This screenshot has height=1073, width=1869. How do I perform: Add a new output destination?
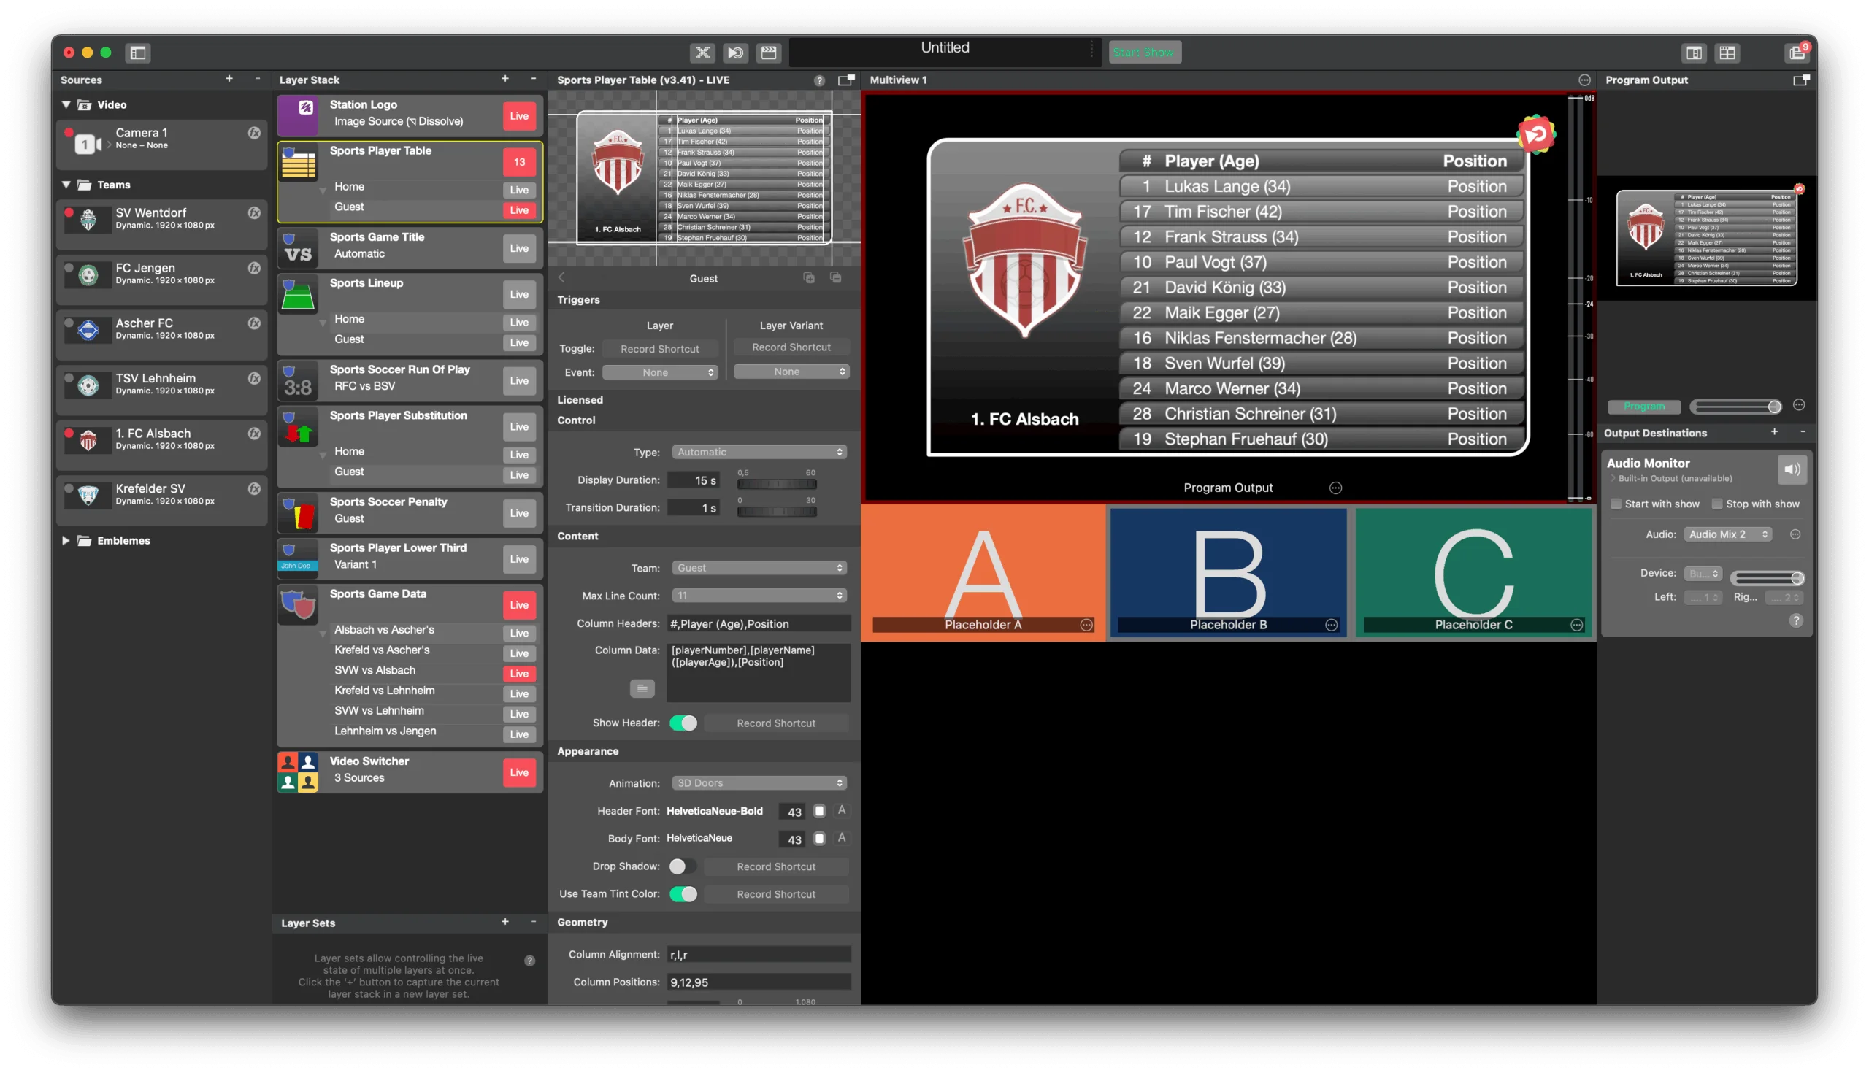point(1775,433)
